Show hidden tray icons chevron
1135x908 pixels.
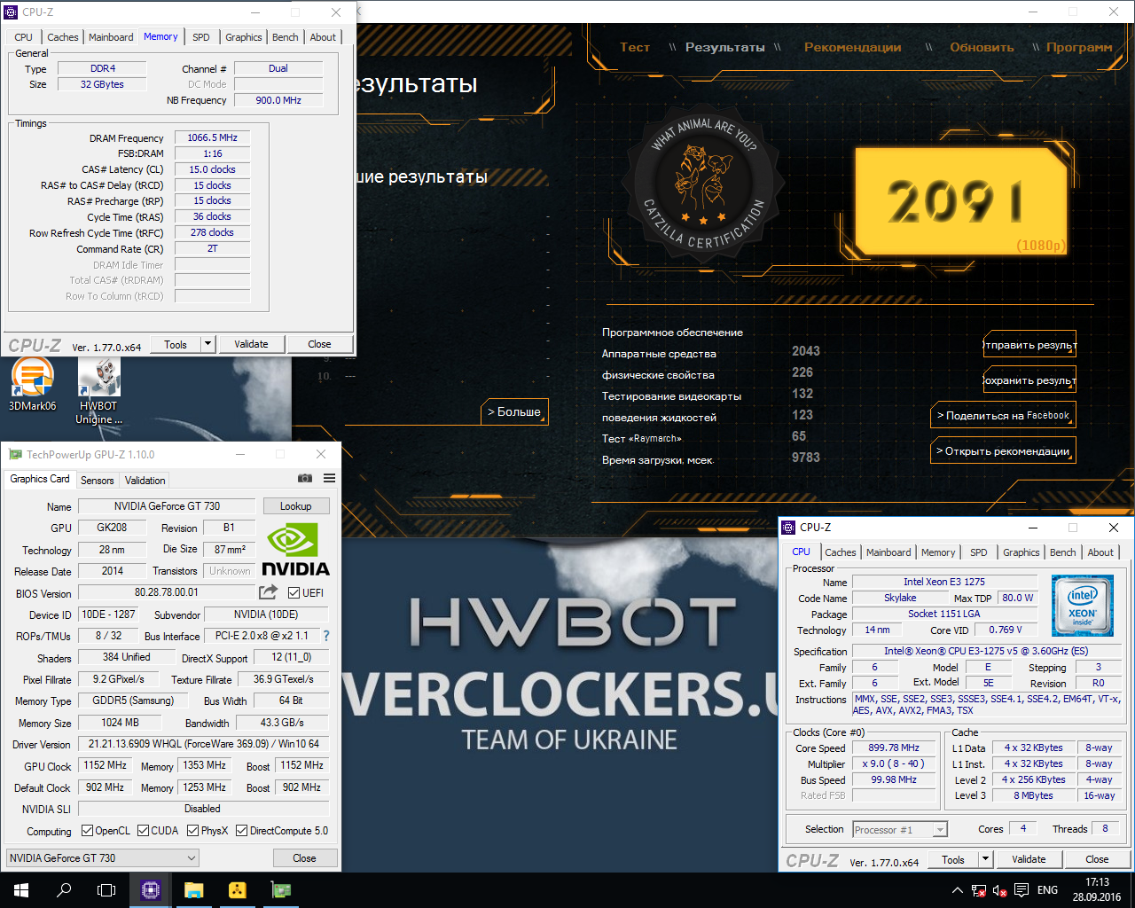[957, 890]
